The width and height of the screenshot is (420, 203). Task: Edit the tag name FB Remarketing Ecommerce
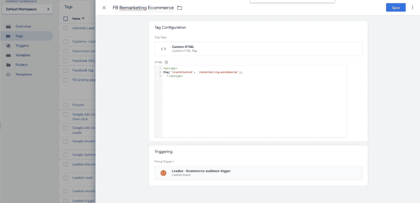(143, 8)
